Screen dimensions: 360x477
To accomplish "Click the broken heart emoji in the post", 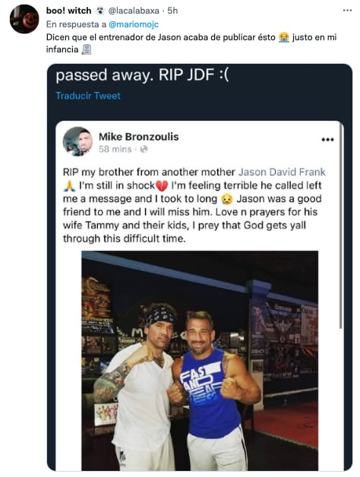I will tap(162, 186).
